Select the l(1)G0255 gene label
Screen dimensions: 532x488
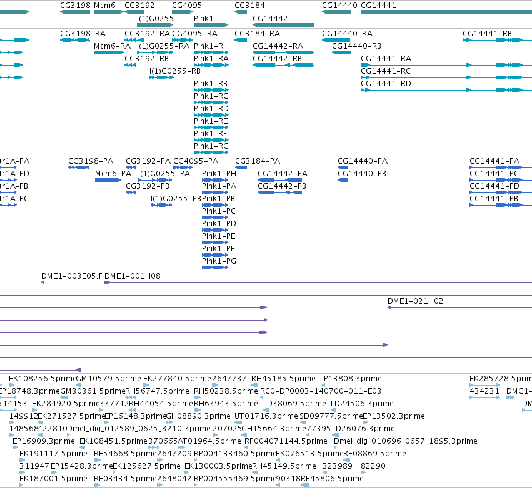(155, 18)
